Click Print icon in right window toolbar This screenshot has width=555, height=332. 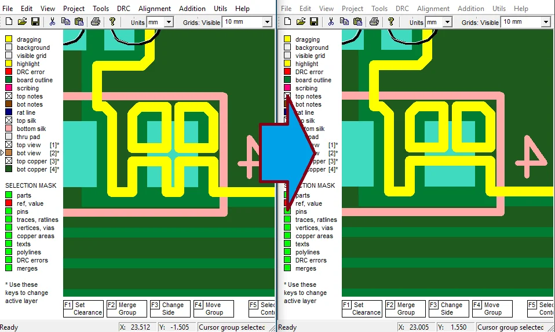tap(374, 22)
